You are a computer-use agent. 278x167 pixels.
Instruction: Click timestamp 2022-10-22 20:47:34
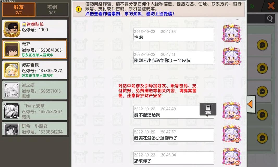point(155,32)
